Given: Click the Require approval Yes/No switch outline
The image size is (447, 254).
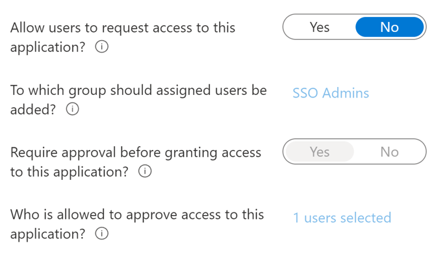Looking at the screenshot, I should pos(355,151).
